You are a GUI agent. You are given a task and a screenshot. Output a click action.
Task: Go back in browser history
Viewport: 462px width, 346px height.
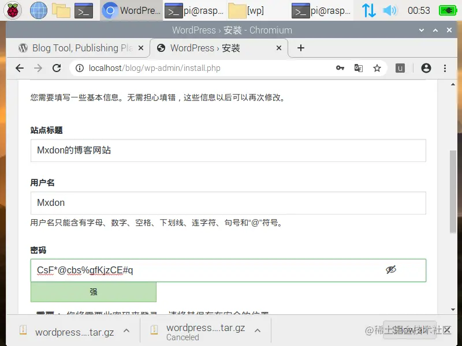pos(20,68)
